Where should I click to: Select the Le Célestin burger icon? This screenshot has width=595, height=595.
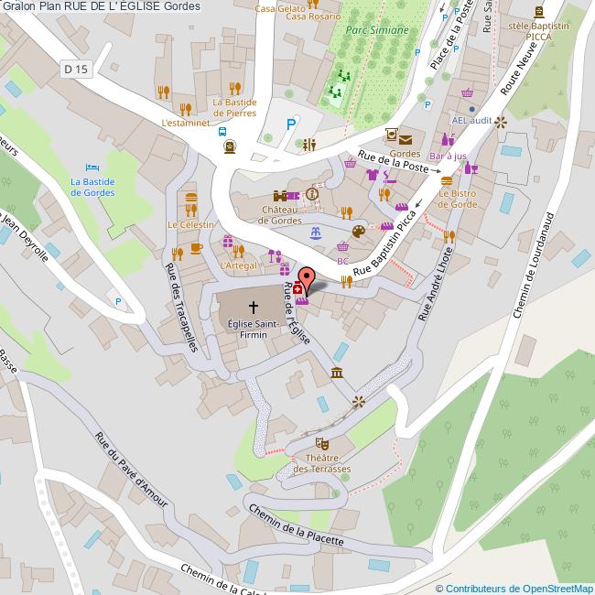(x=190, y=199)
